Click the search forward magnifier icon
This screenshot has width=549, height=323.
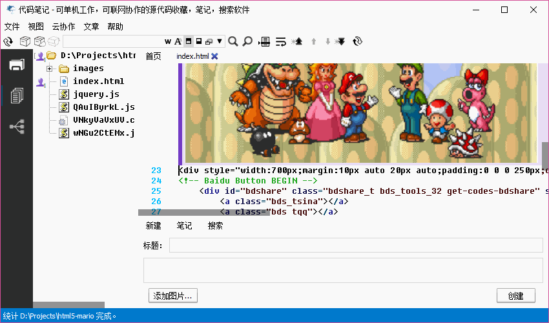pos(233,41)
